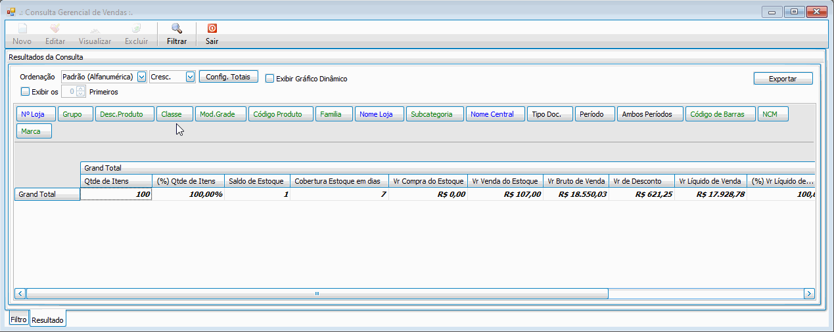Click the Qtde de Itens column header
The image size is (834, 332).
click(116, 181)
